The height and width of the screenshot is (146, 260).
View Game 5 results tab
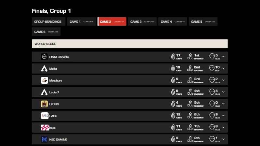(x=203, y=21)
